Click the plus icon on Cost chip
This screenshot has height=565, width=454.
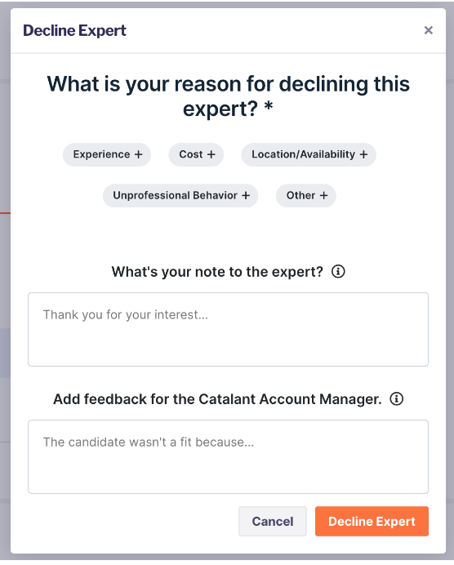click(211, 154)
